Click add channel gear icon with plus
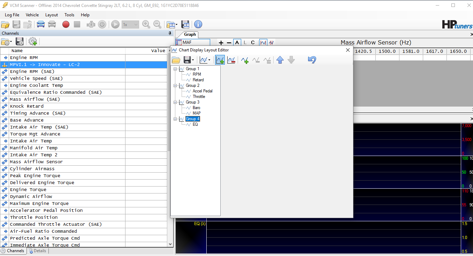 tap(33, 42)
